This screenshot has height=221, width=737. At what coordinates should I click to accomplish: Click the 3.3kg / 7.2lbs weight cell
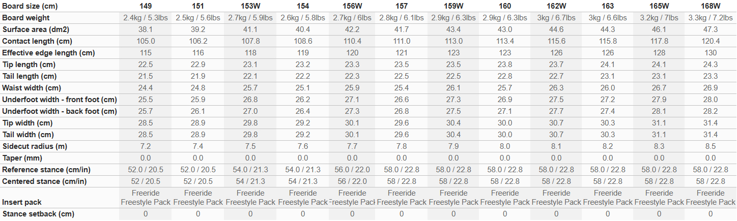pyautogui.click(x=711, y=18)
